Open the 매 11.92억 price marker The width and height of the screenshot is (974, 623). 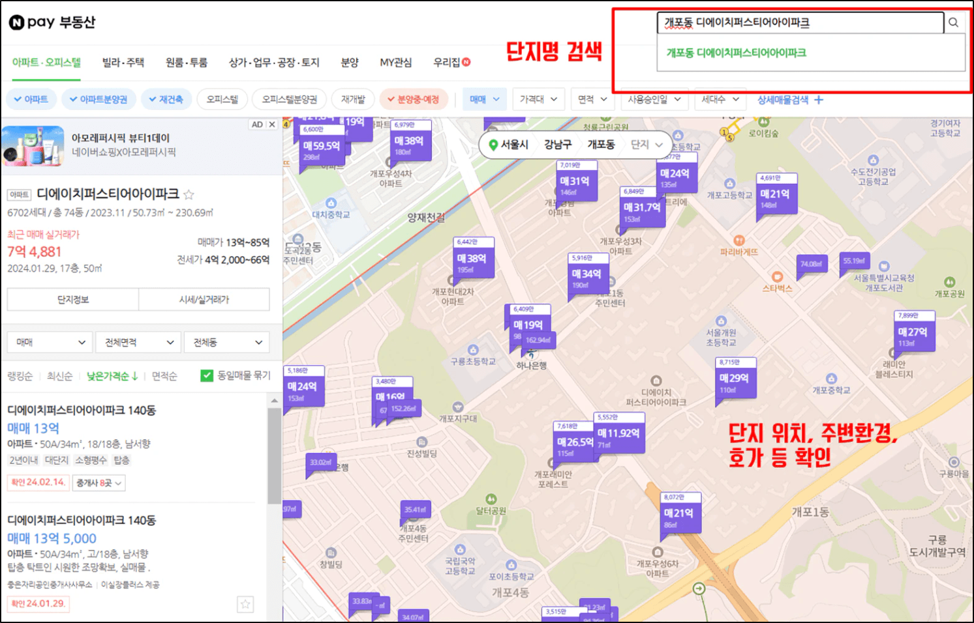click(619, 433)
